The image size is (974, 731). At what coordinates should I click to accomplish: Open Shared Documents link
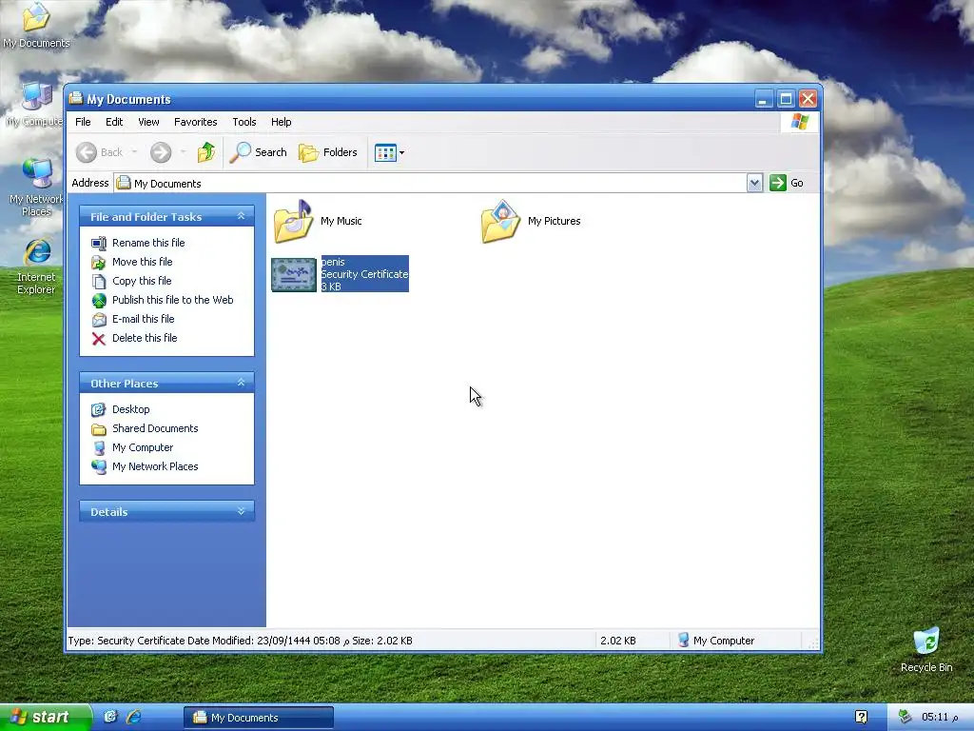tap(155, 428)
